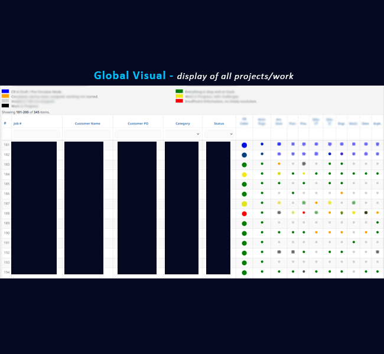Click the large green status circle in row 194

244,273
